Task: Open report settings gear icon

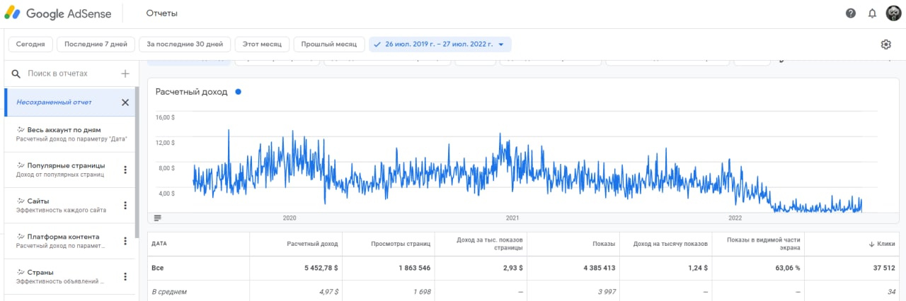Action: 885,45
